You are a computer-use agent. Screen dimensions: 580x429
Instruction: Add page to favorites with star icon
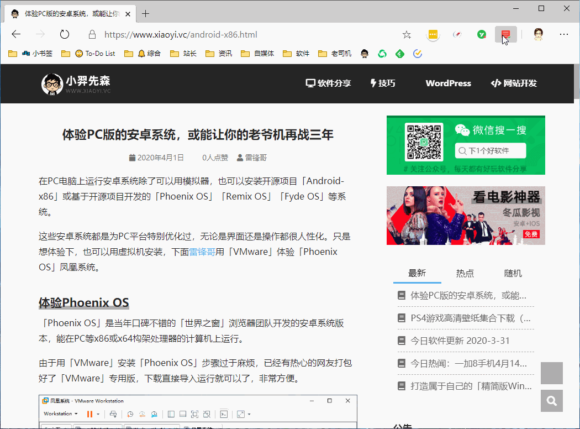[407, 35]
